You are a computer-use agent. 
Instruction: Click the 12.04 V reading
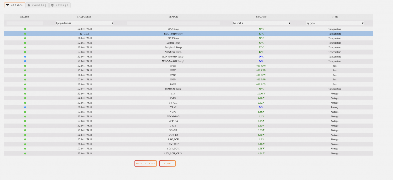pyautogui.click(x=261, y=93)
